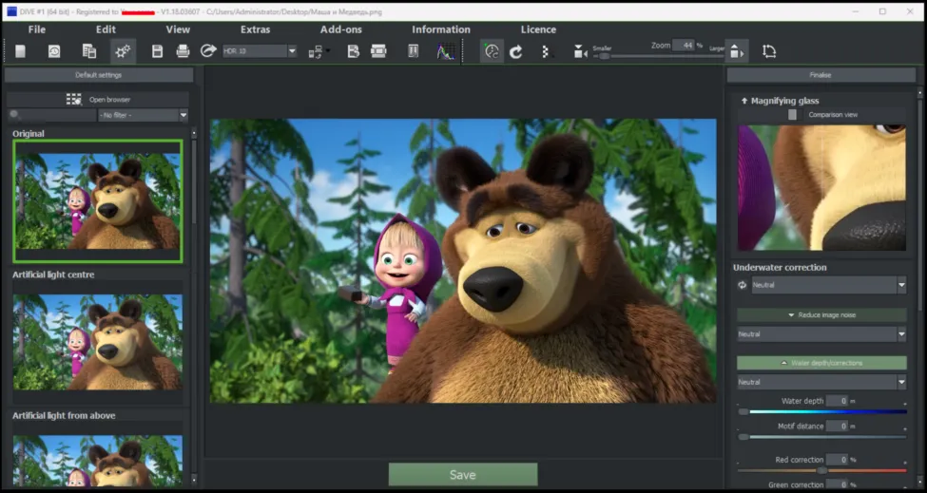Open the Extras menu
927x493 pixels.
[256, 29]
